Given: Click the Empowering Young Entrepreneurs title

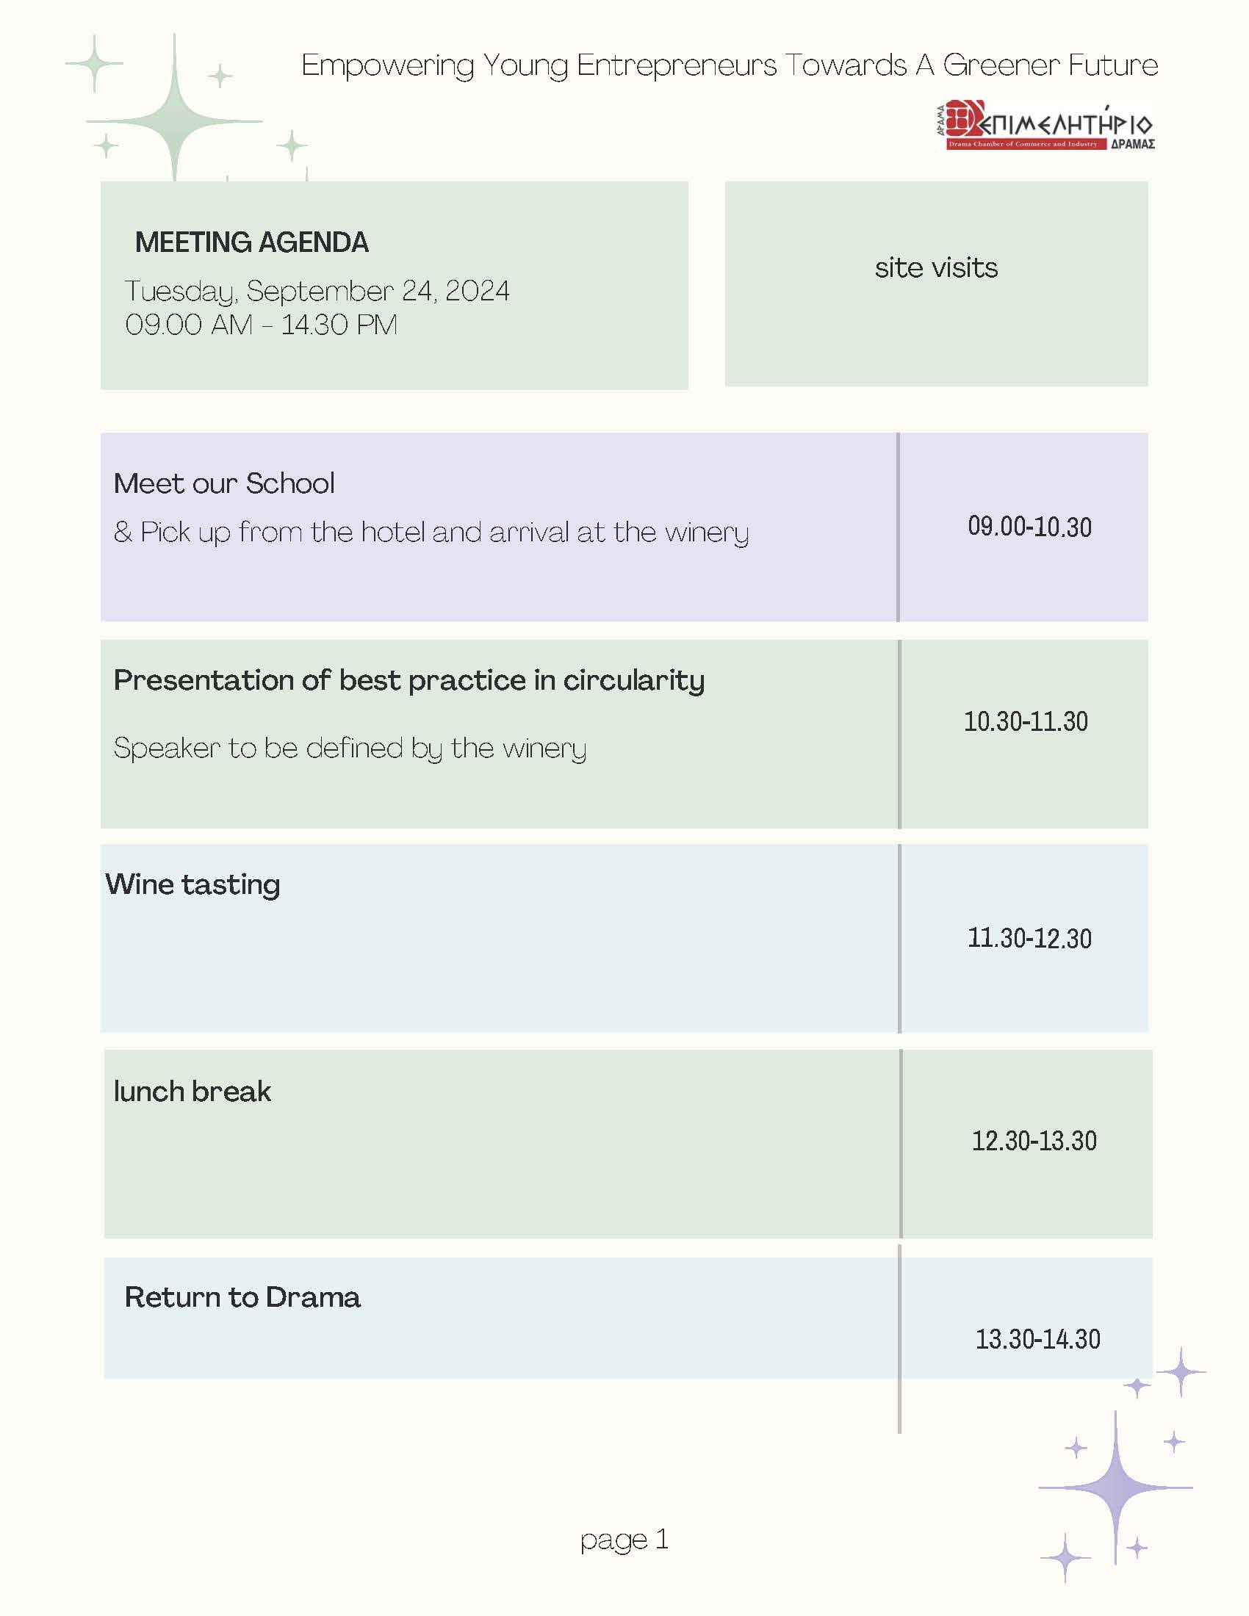Looking at the screenshot, I should click(730, 66).
